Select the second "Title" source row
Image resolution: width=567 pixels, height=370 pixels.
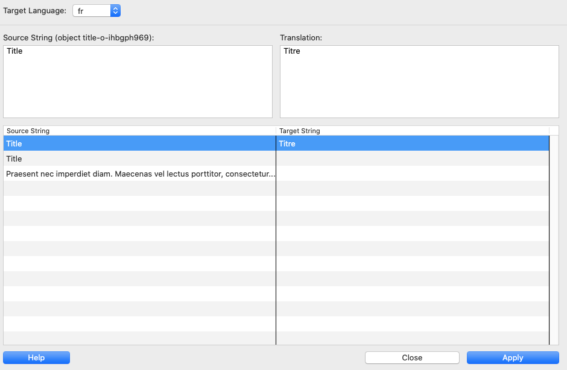click(x=139, y=158)
